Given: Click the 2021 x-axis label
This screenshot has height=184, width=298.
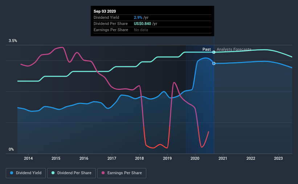Looking at the screenshot, I should click(223, 158).
